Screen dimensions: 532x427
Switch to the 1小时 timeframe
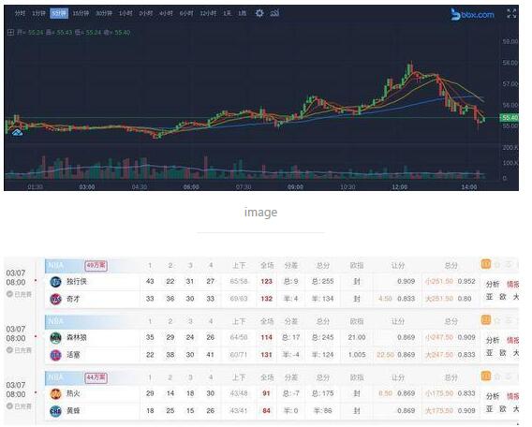click(126, 13)
